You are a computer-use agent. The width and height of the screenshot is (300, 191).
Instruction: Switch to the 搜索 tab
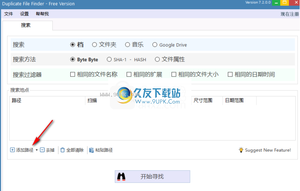click(28, 25)
